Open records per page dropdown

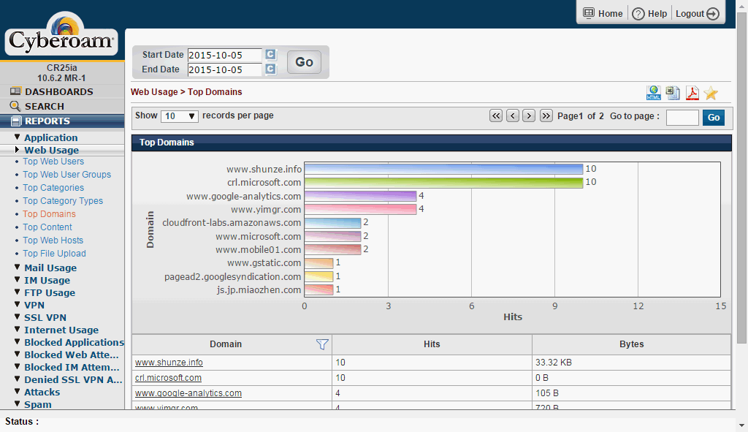(x=180, y=116)
